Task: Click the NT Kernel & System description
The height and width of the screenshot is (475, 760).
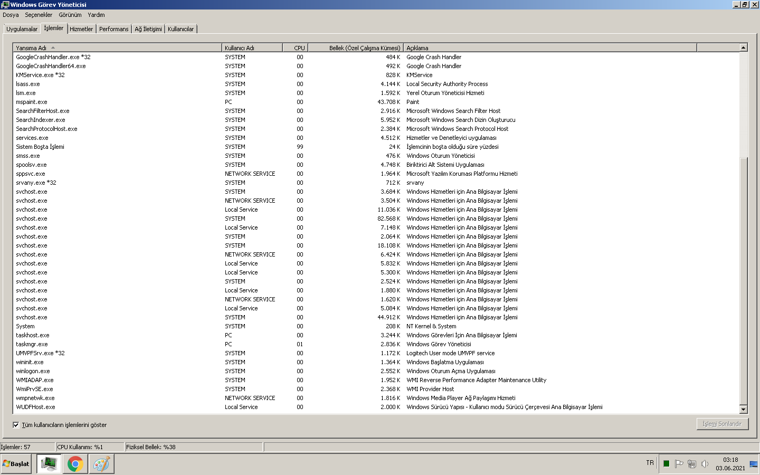Action: [431, 326]
